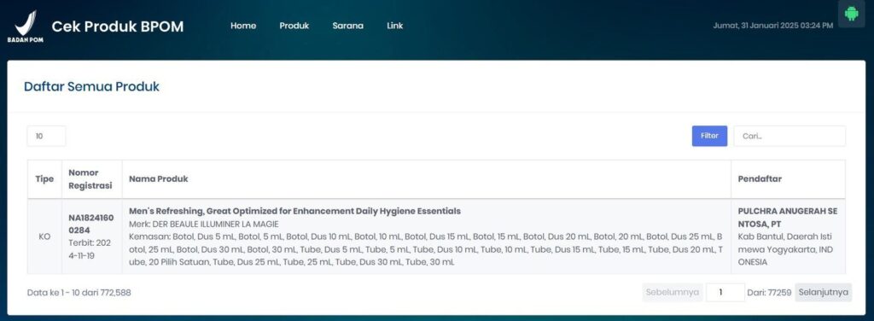Focus the Cari search field
This screenshot has height=321, width=874.
click(x=790, y=136)
